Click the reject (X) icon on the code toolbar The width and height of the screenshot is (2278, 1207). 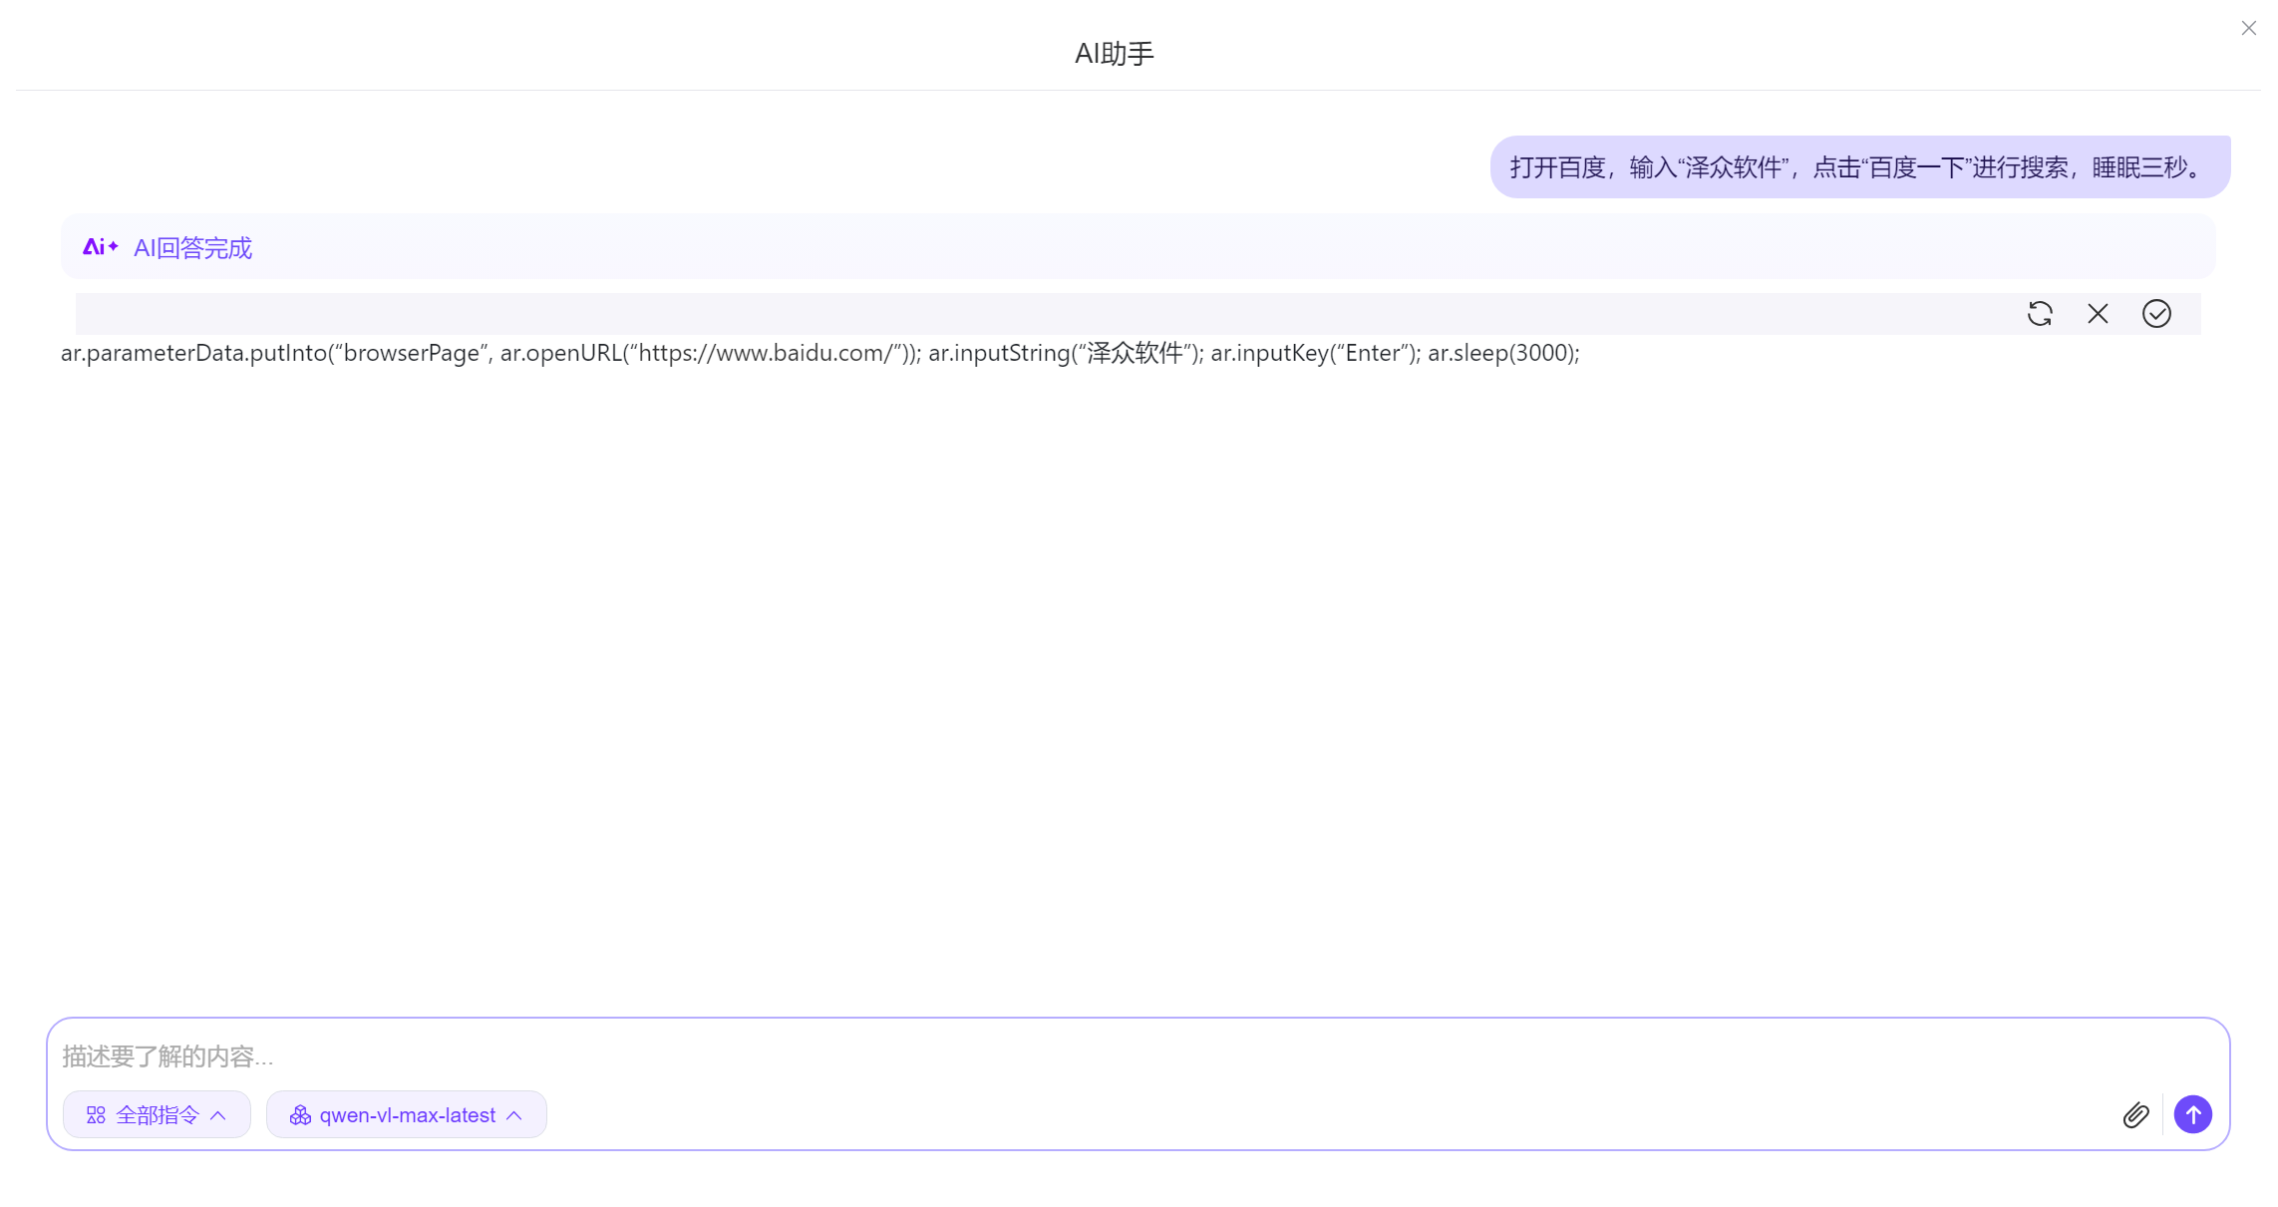(x=2099, y=314)
